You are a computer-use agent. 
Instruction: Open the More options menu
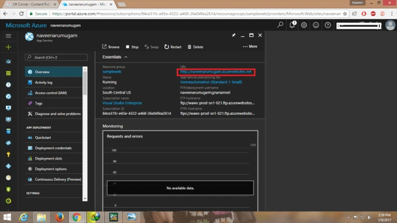pyautogui.click(x=250, y=46)
